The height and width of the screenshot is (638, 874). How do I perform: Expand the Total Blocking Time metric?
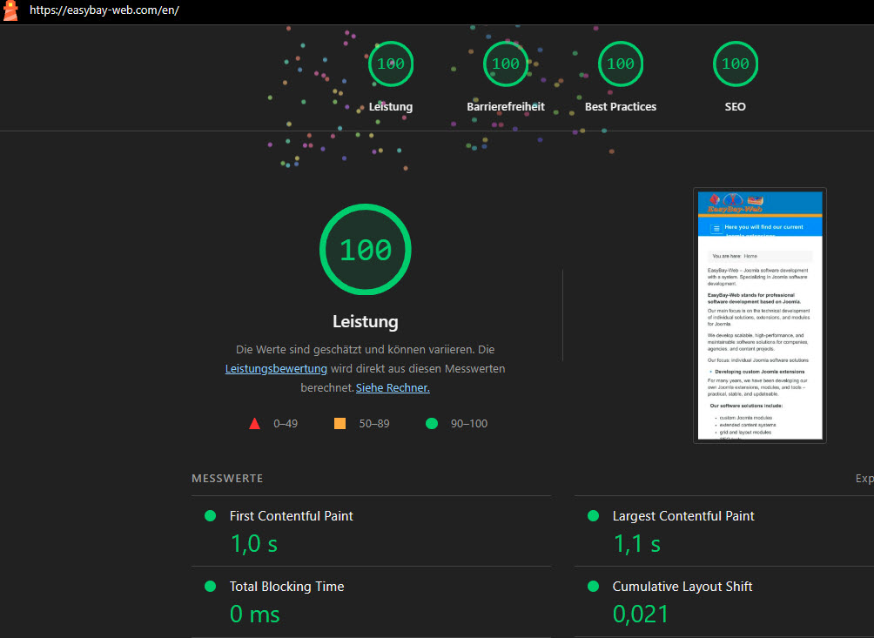tap(286, 587)
